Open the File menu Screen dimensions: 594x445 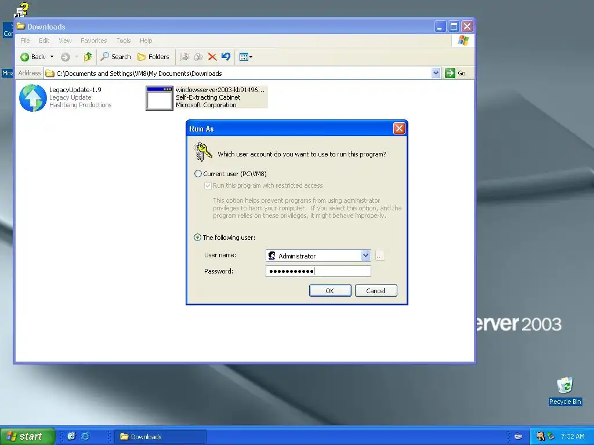(x=25, y=41)
